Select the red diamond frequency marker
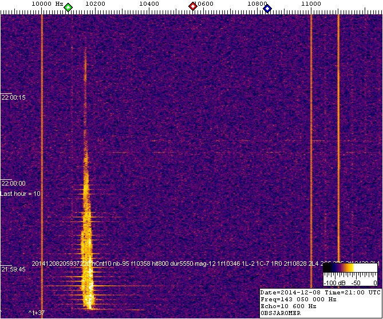The width and height of the screenshot is (383, 319). pos(193,7)
